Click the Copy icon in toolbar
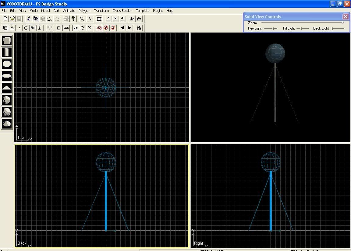This screenshot has width=351, height=251. point(36,19)
